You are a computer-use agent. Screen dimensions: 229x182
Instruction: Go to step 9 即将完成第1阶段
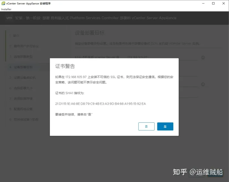click(25, 120)
